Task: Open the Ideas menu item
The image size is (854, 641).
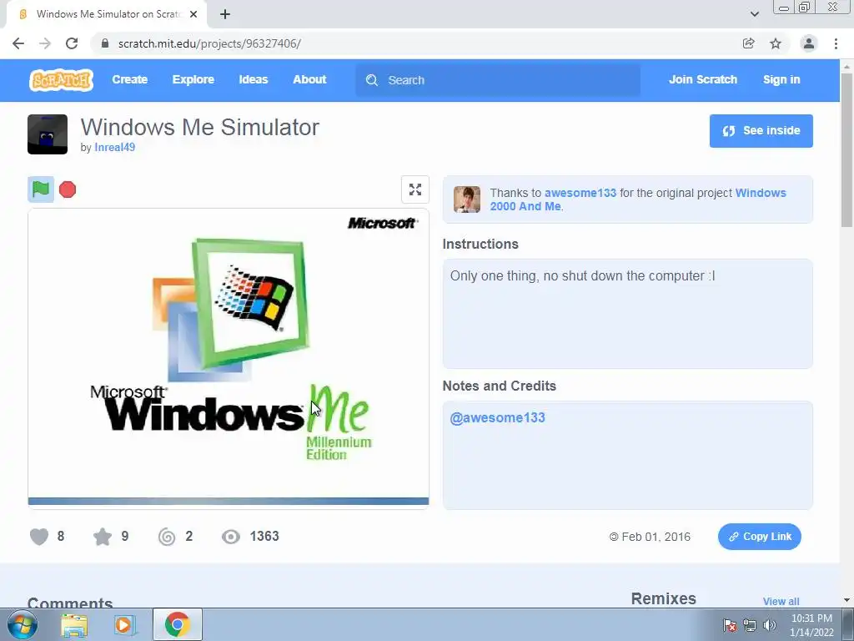Action: pos(254,79)
